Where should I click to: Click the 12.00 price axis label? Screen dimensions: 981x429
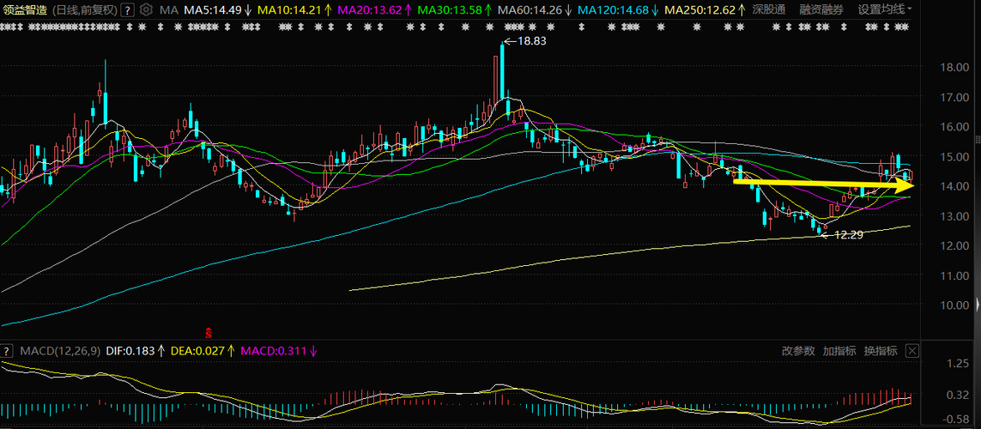(954, 245)
